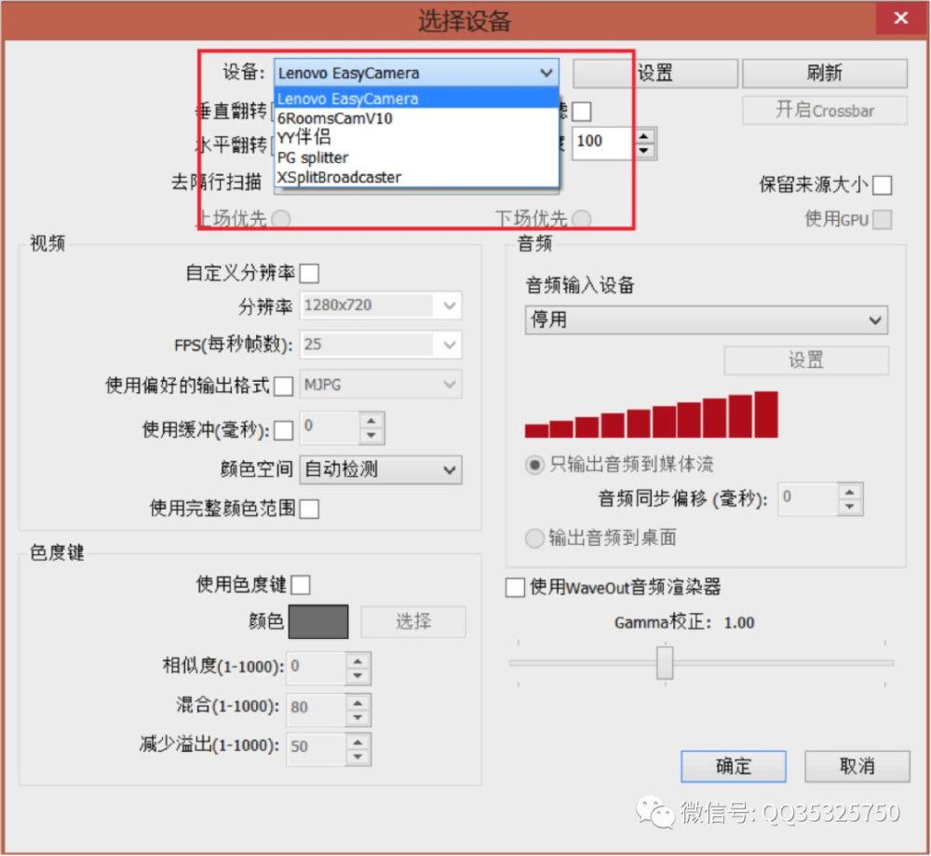The width and height of the screenshot is (931, 856).
Task: Enable the 保留来源大小 checkbox
Action: (883, 184)
